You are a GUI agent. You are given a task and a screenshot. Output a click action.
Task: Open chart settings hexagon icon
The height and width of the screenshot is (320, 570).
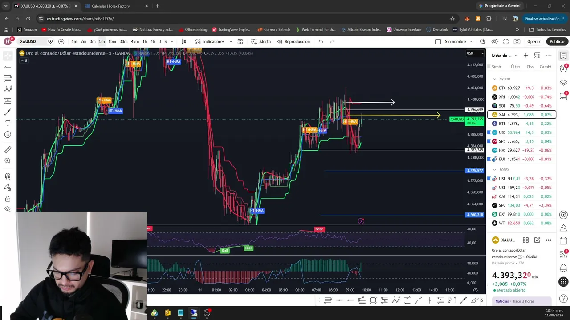[494, 41]
